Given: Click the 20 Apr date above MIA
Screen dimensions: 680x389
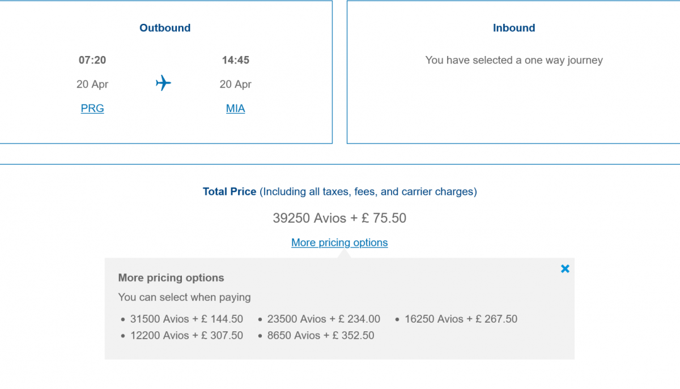Looking at the screenshot, I should click(x=235, y=84).
